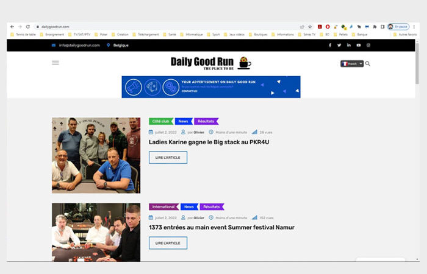Open the Santé bookmark folder
This screenshot has width=427, height=274.
click(x=170, y=35)
